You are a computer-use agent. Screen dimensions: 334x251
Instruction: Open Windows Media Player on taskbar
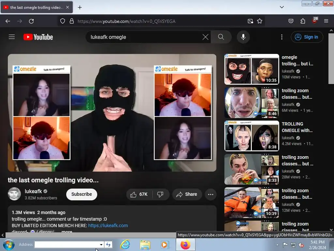coord(164,244)
